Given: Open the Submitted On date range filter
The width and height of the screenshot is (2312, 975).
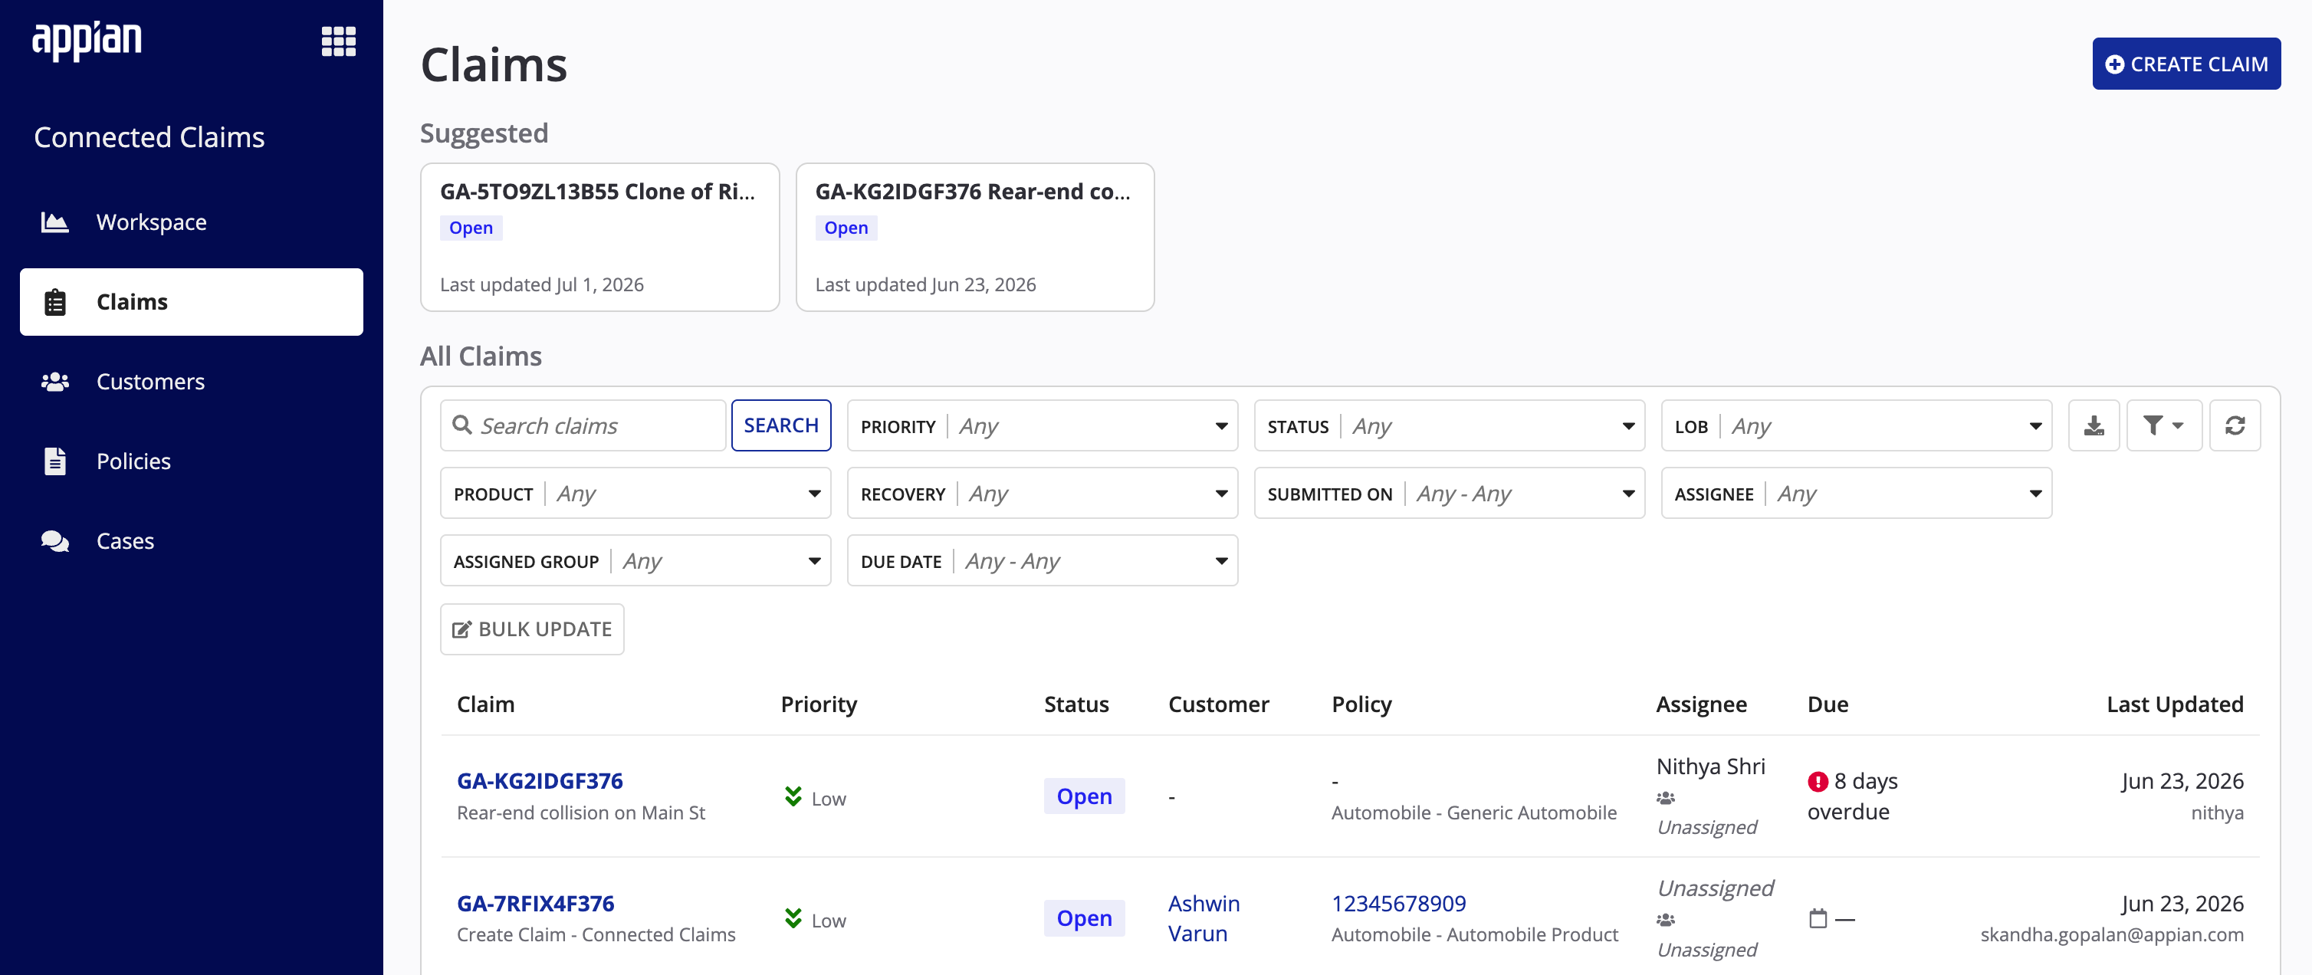Looking at the screenshot, I should click(x=1449, y=493).
